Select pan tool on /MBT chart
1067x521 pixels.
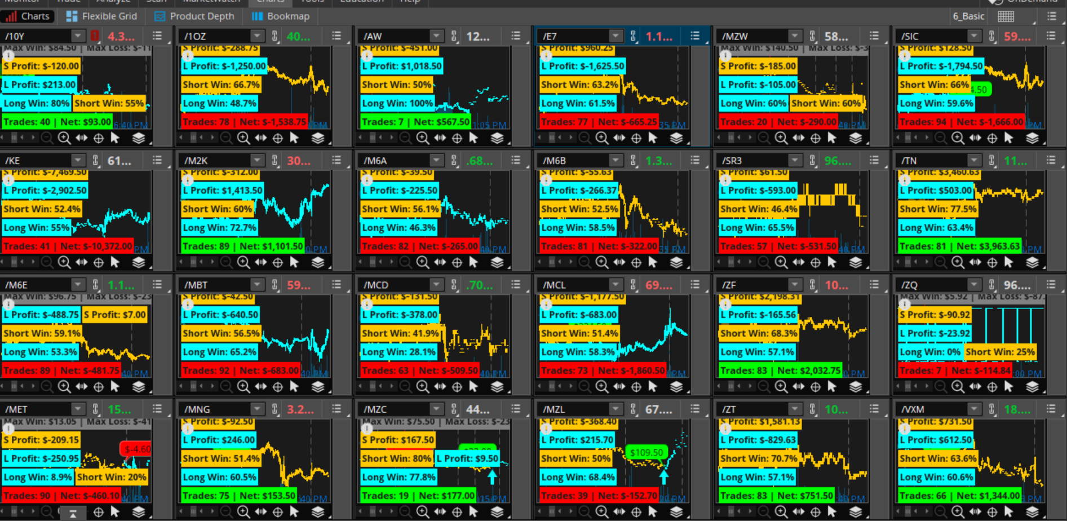pos(260,386)
